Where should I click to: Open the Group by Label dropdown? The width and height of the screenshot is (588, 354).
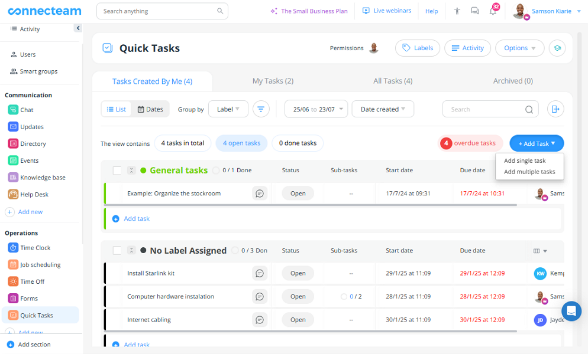point(228,109)
